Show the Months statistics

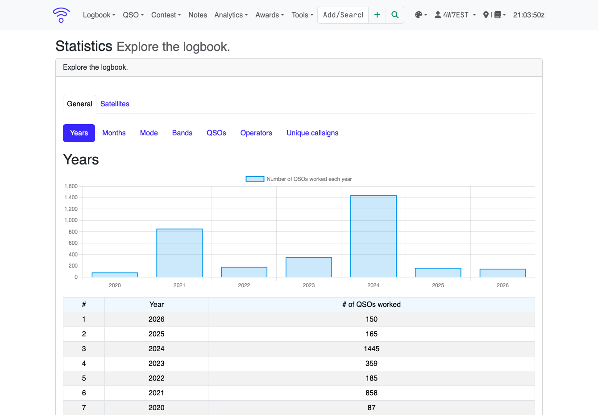[114, 133]
